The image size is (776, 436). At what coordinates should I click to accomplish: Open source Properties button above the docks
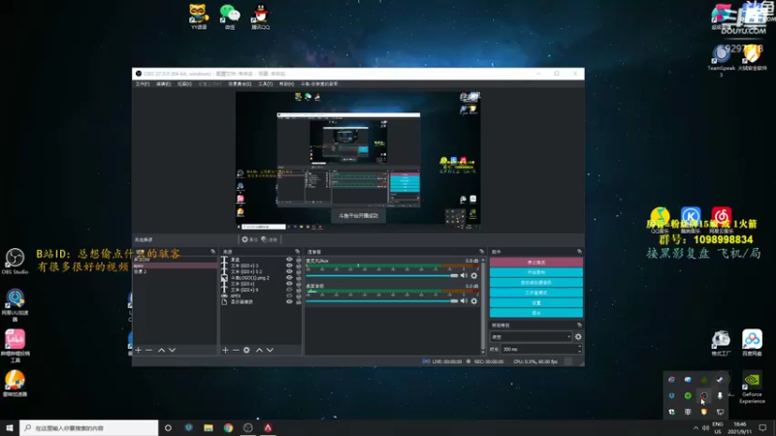(x=249, y=239)
